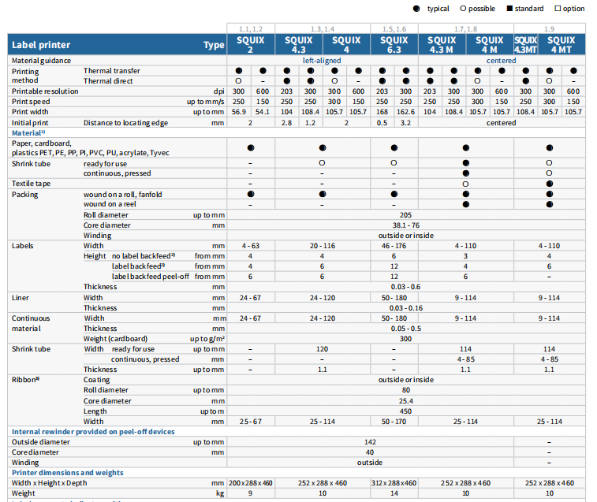Viewport: 597px width, 502px height.
Task: Click the liner thickness value '0.03 - 0.16'
Action: (406, 308)
